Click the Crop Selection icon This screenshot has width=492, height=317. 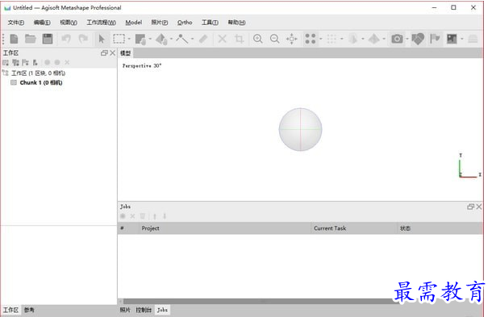point(239,39)
